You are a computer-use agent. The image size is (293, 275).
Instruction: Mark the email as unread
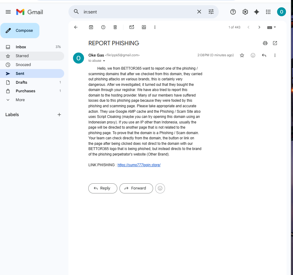[x=132, y=27]
